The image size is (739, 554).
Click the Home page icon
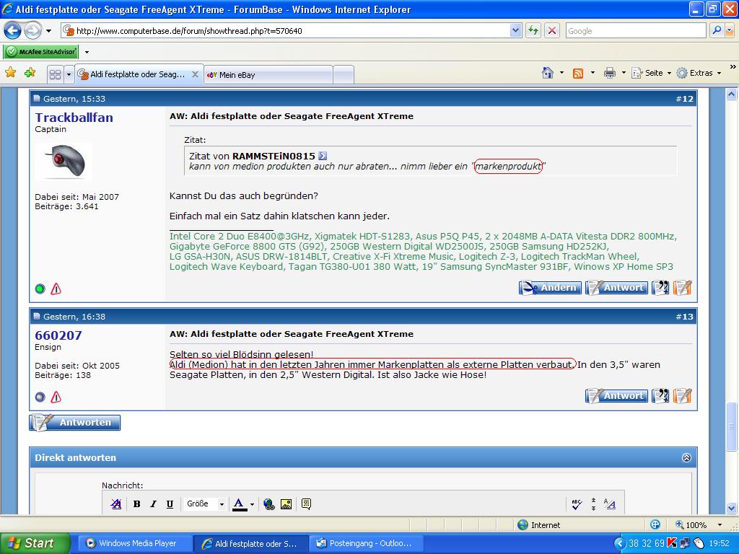(x=547, y=73)
